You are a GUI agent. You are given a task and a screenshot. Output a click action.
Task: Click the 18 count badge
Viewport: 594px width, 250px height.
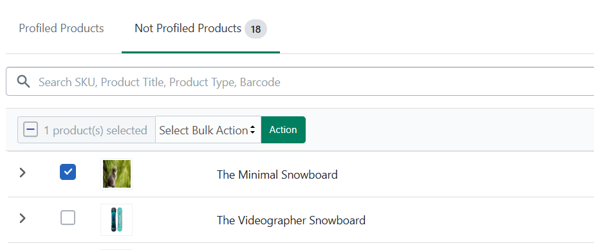coord(255,29)
